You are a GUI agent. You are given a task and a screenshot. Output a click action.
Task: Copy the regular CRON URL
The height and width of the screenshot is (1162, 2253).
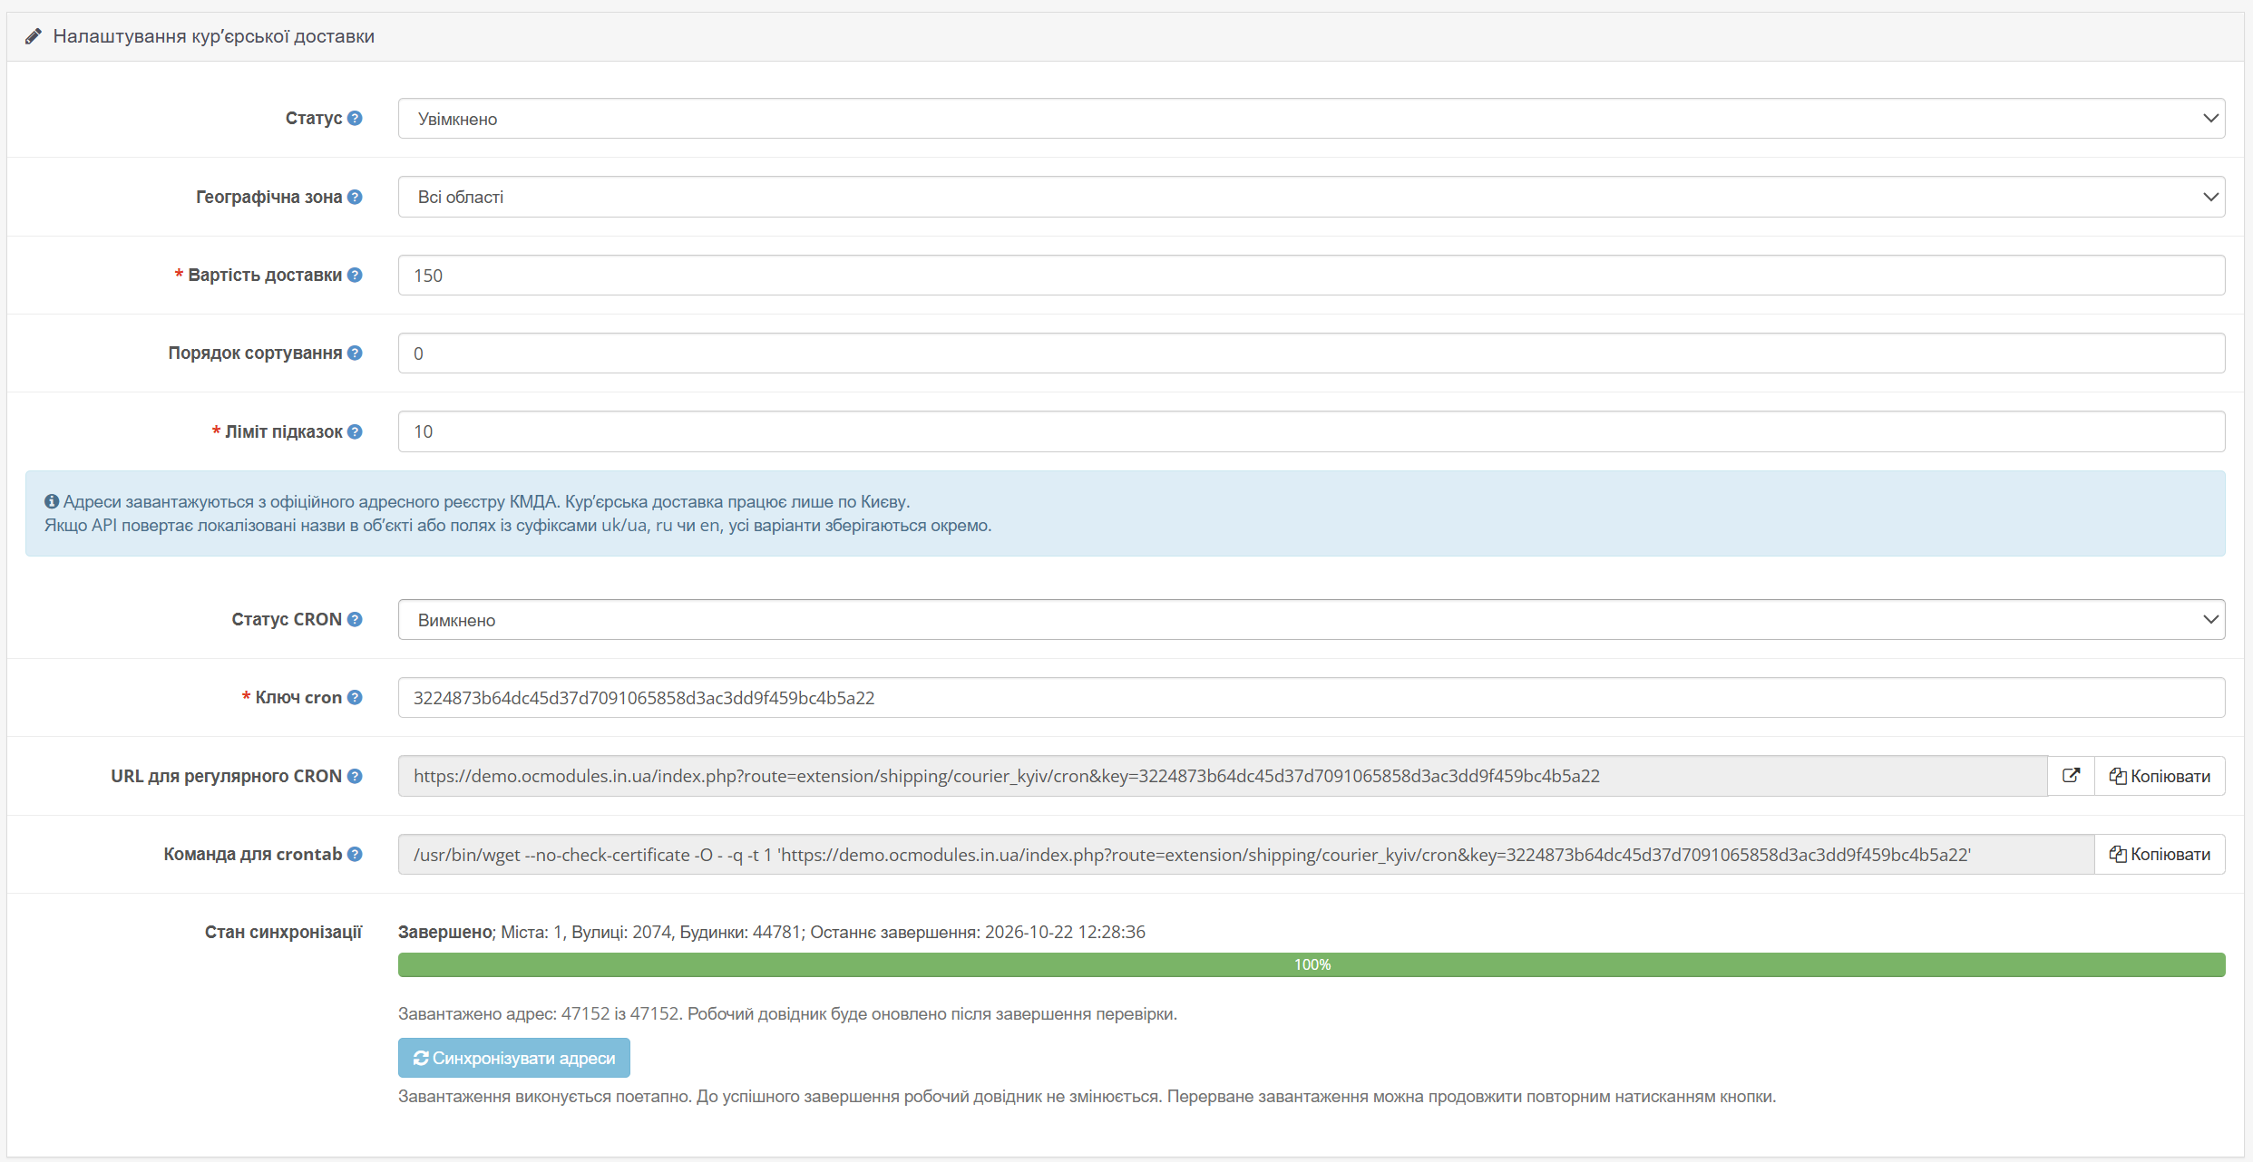pyautogui.click(x=2160, y=776)
